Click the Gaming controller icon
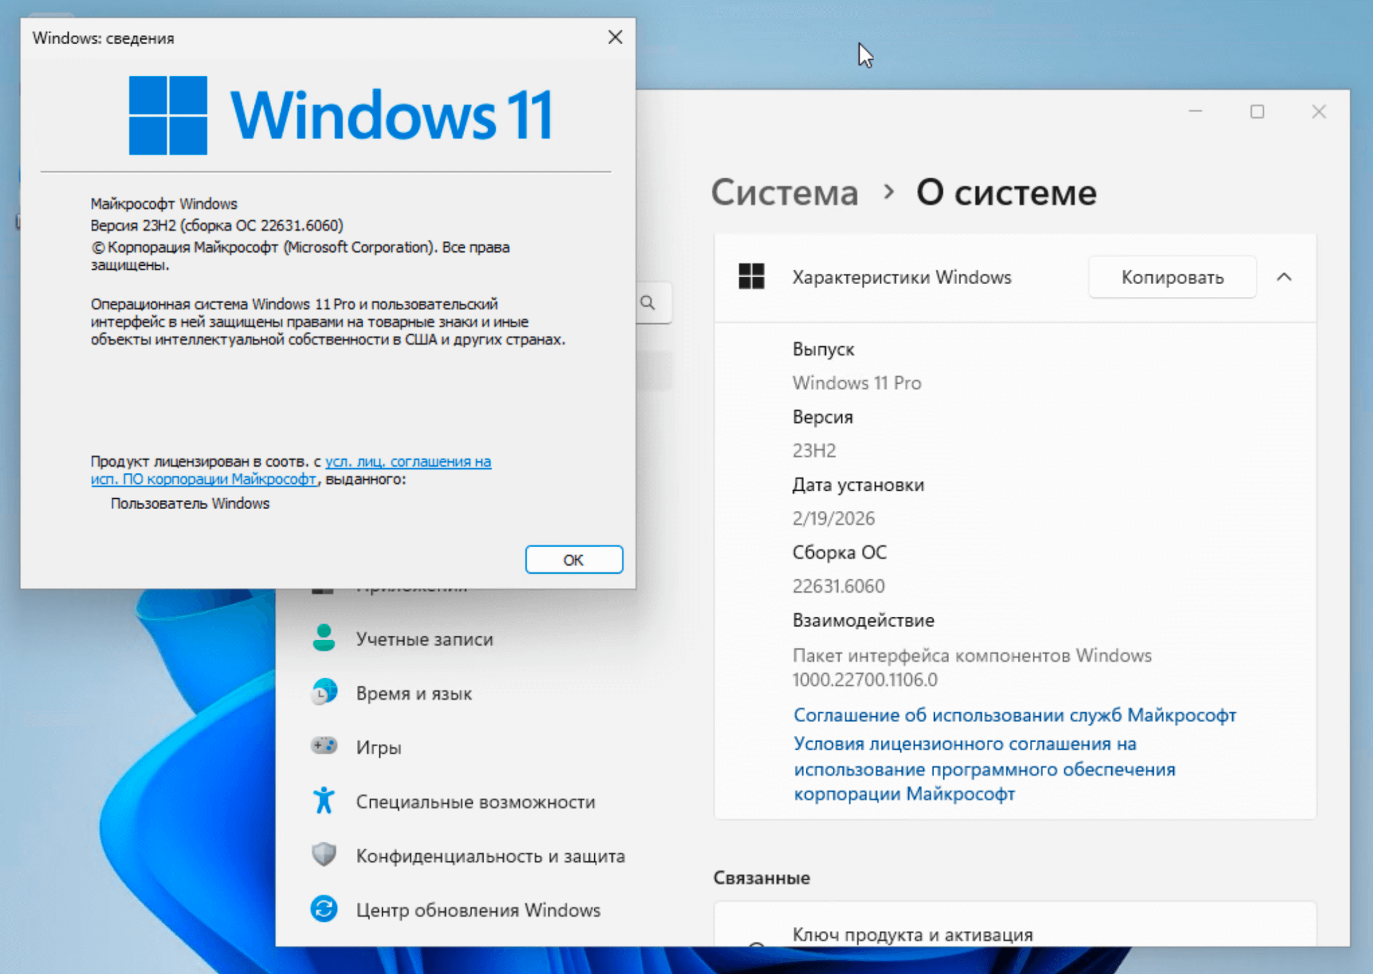The image size is (1373, 974). click(x=324, y=746)
